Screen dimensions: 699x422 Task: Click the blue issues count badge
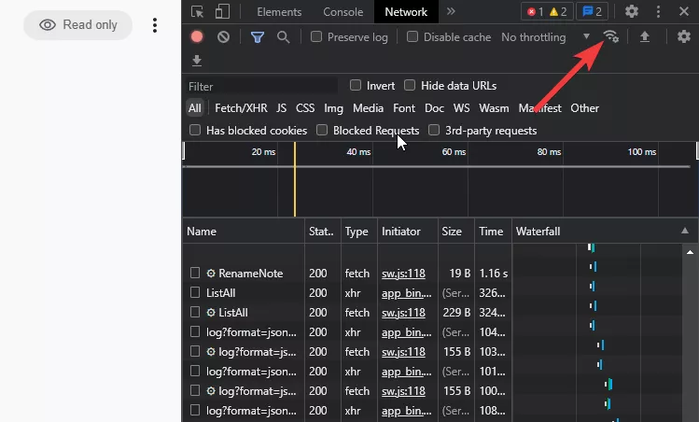point(592,11)
